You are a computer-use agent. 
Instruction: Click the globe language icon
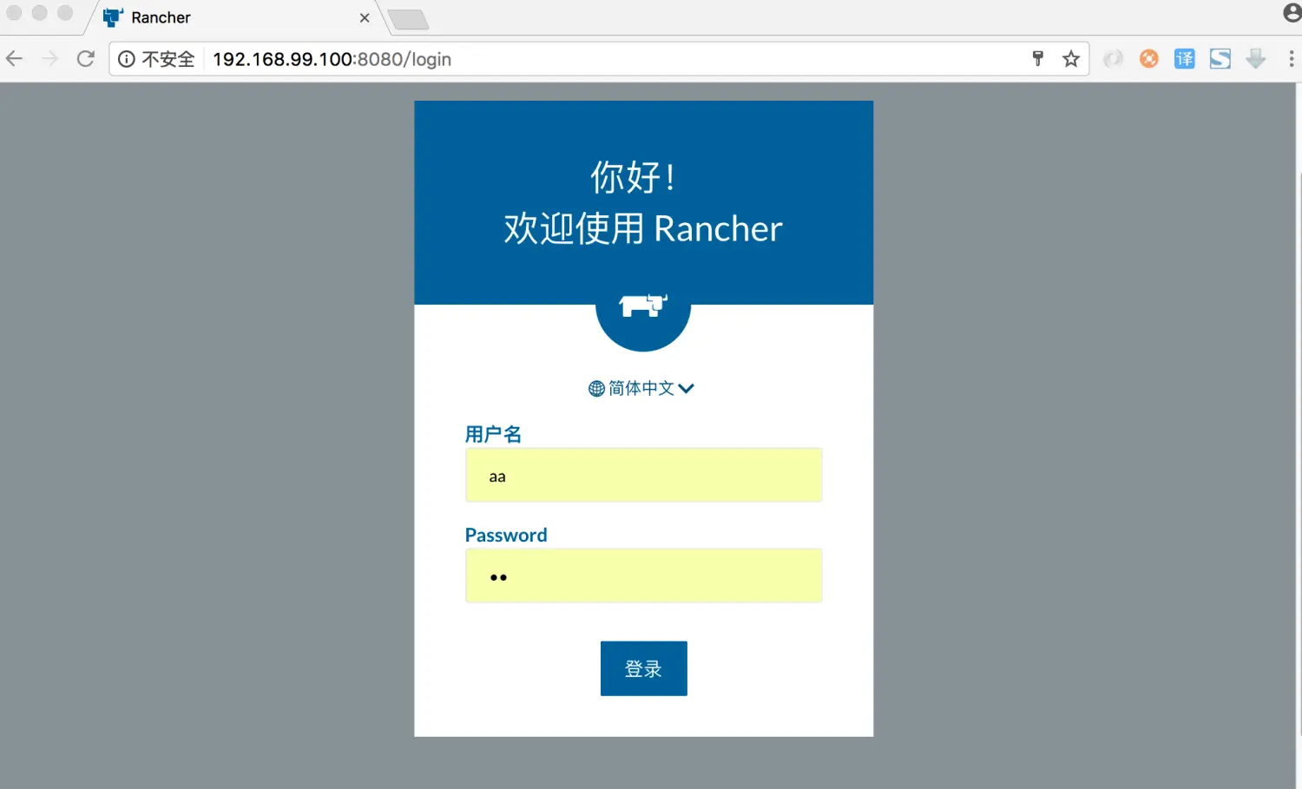tap(596, 389)
